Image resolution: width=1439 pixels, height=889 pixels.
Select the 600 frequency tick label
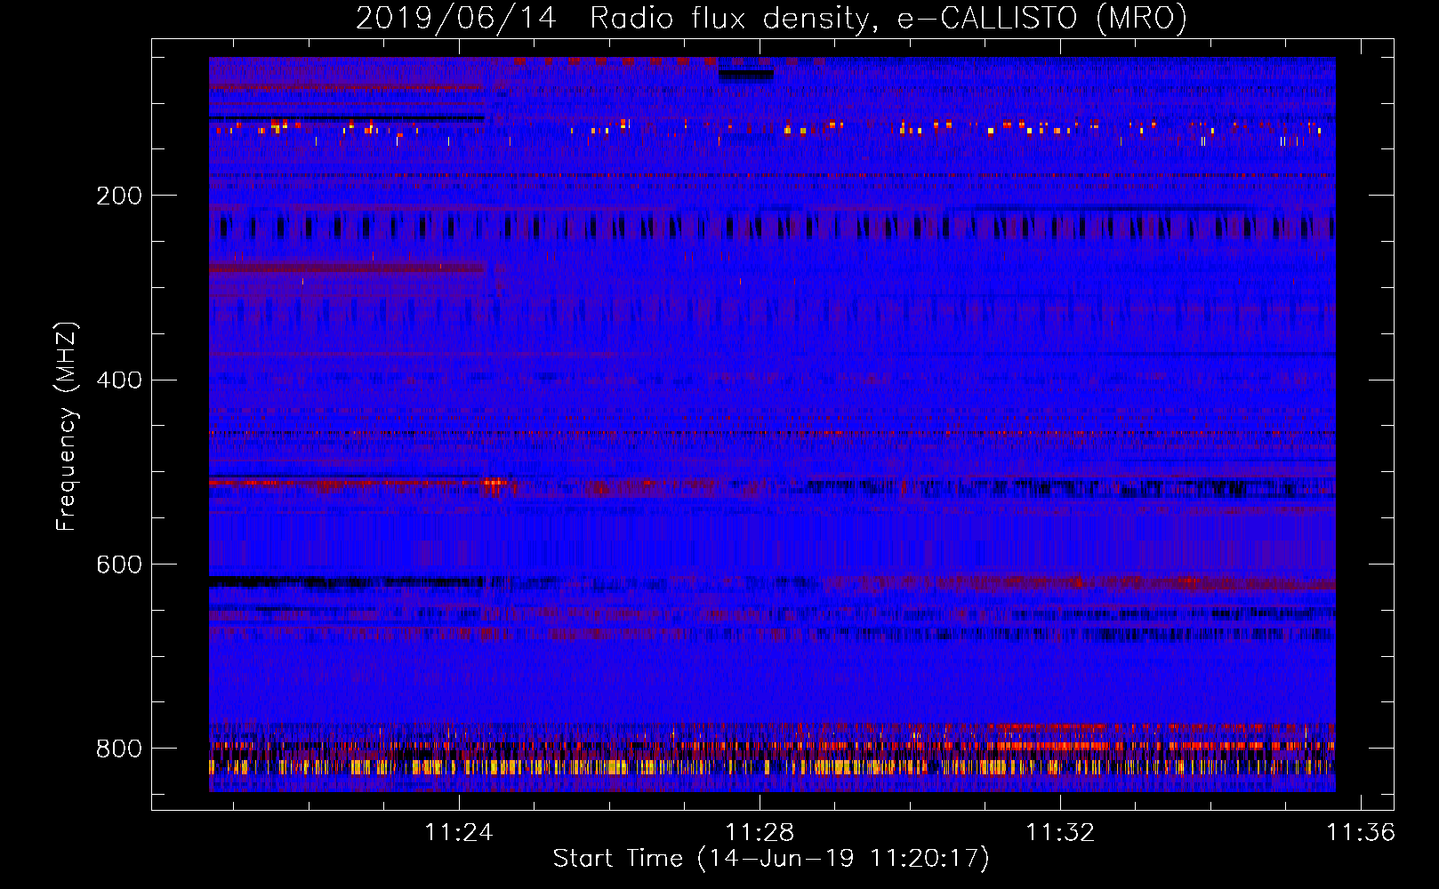click(x=119, y=565)
